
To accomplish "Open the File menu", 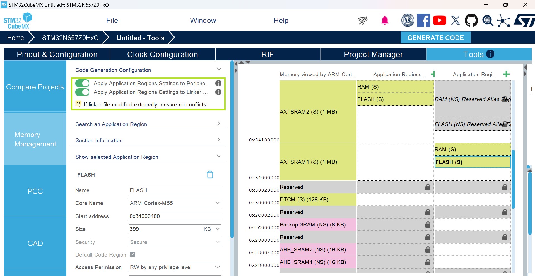I will coord(112,20).
